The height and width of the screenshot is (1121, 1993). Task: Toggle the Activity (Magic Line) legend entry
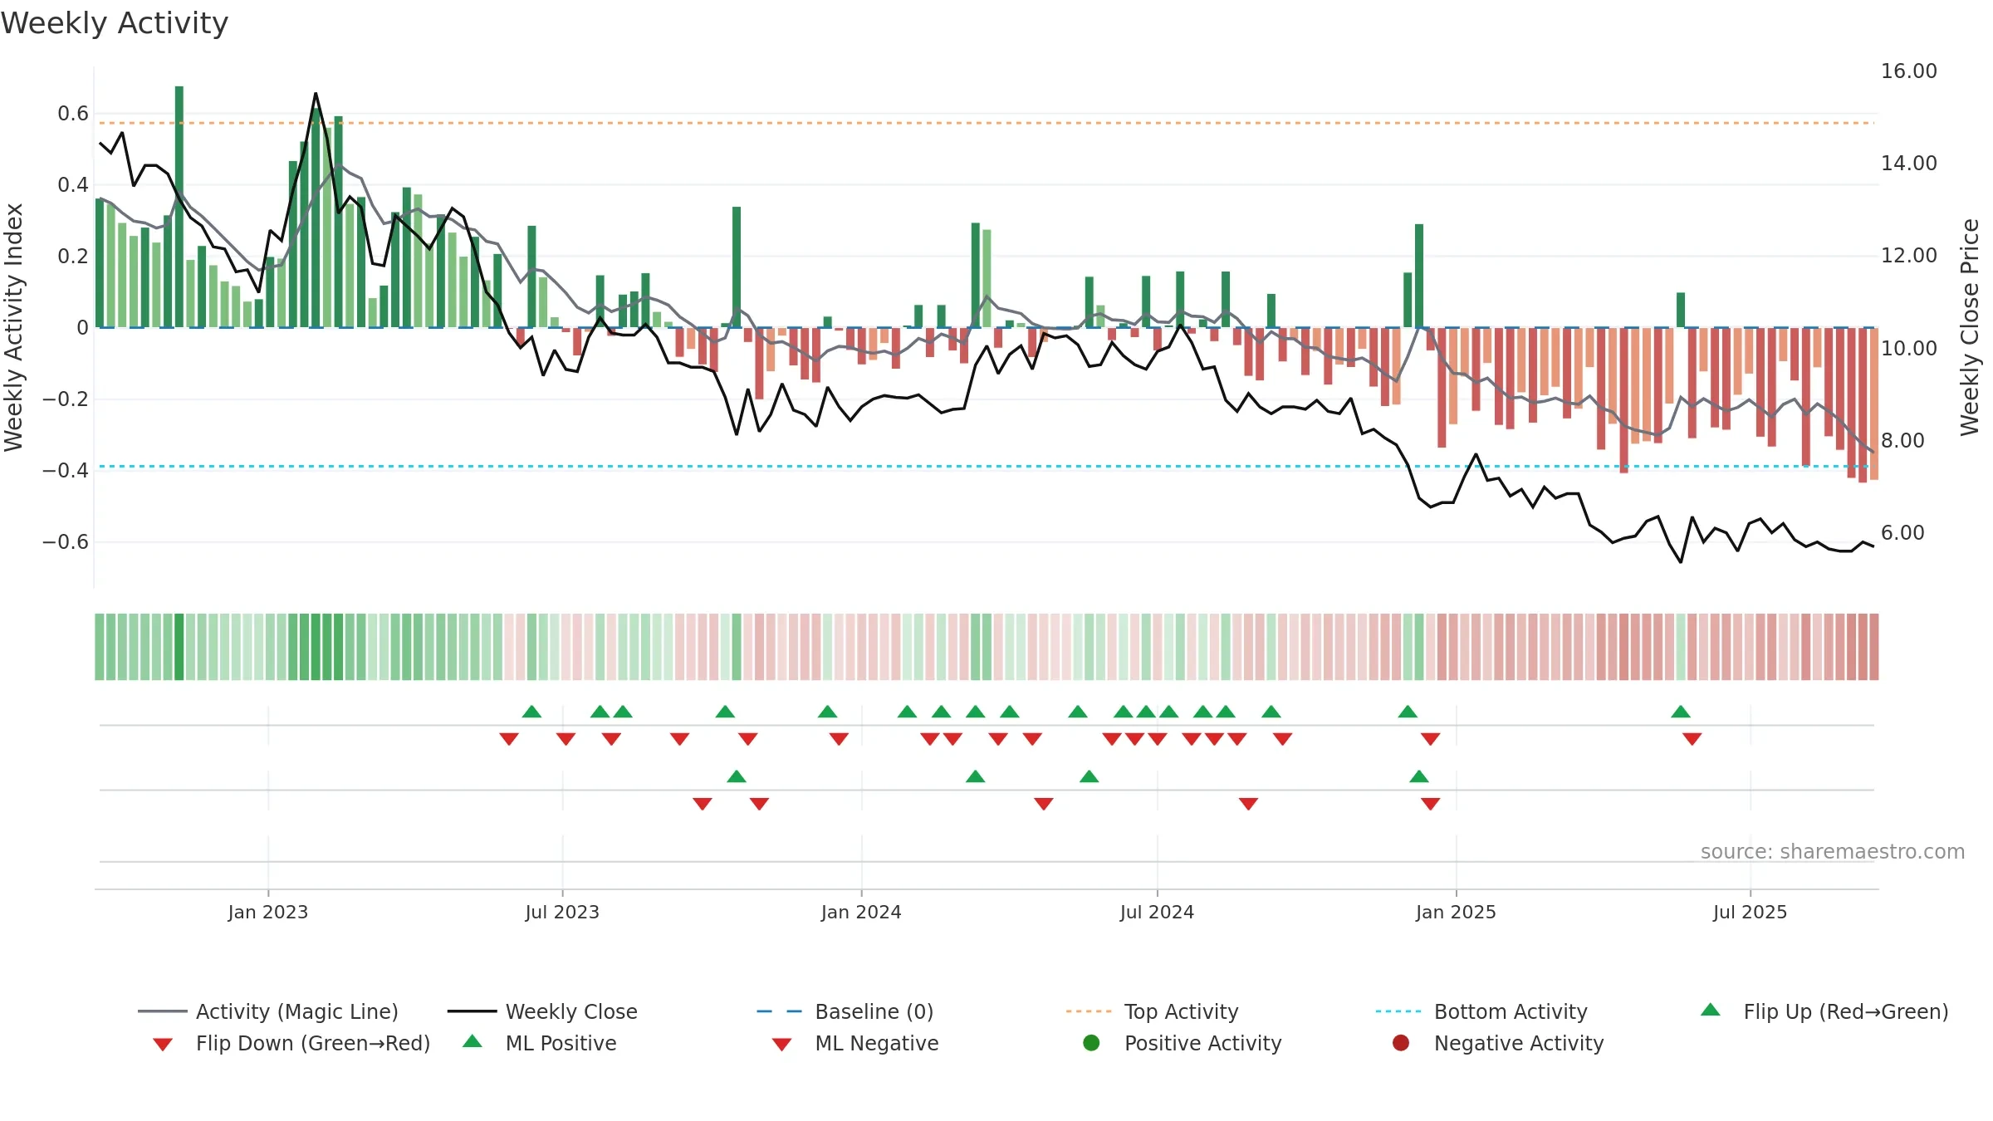[268, 1011]
